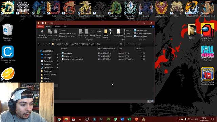Open the Fall Guys desktop shortcut
Image resolution: width=217 pixels, height=122 pixels.
tap(207, 53)
